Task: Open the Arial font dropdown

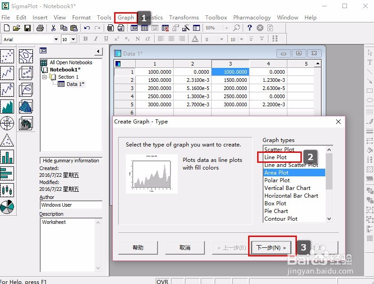Action: click(x=56, y=39)
